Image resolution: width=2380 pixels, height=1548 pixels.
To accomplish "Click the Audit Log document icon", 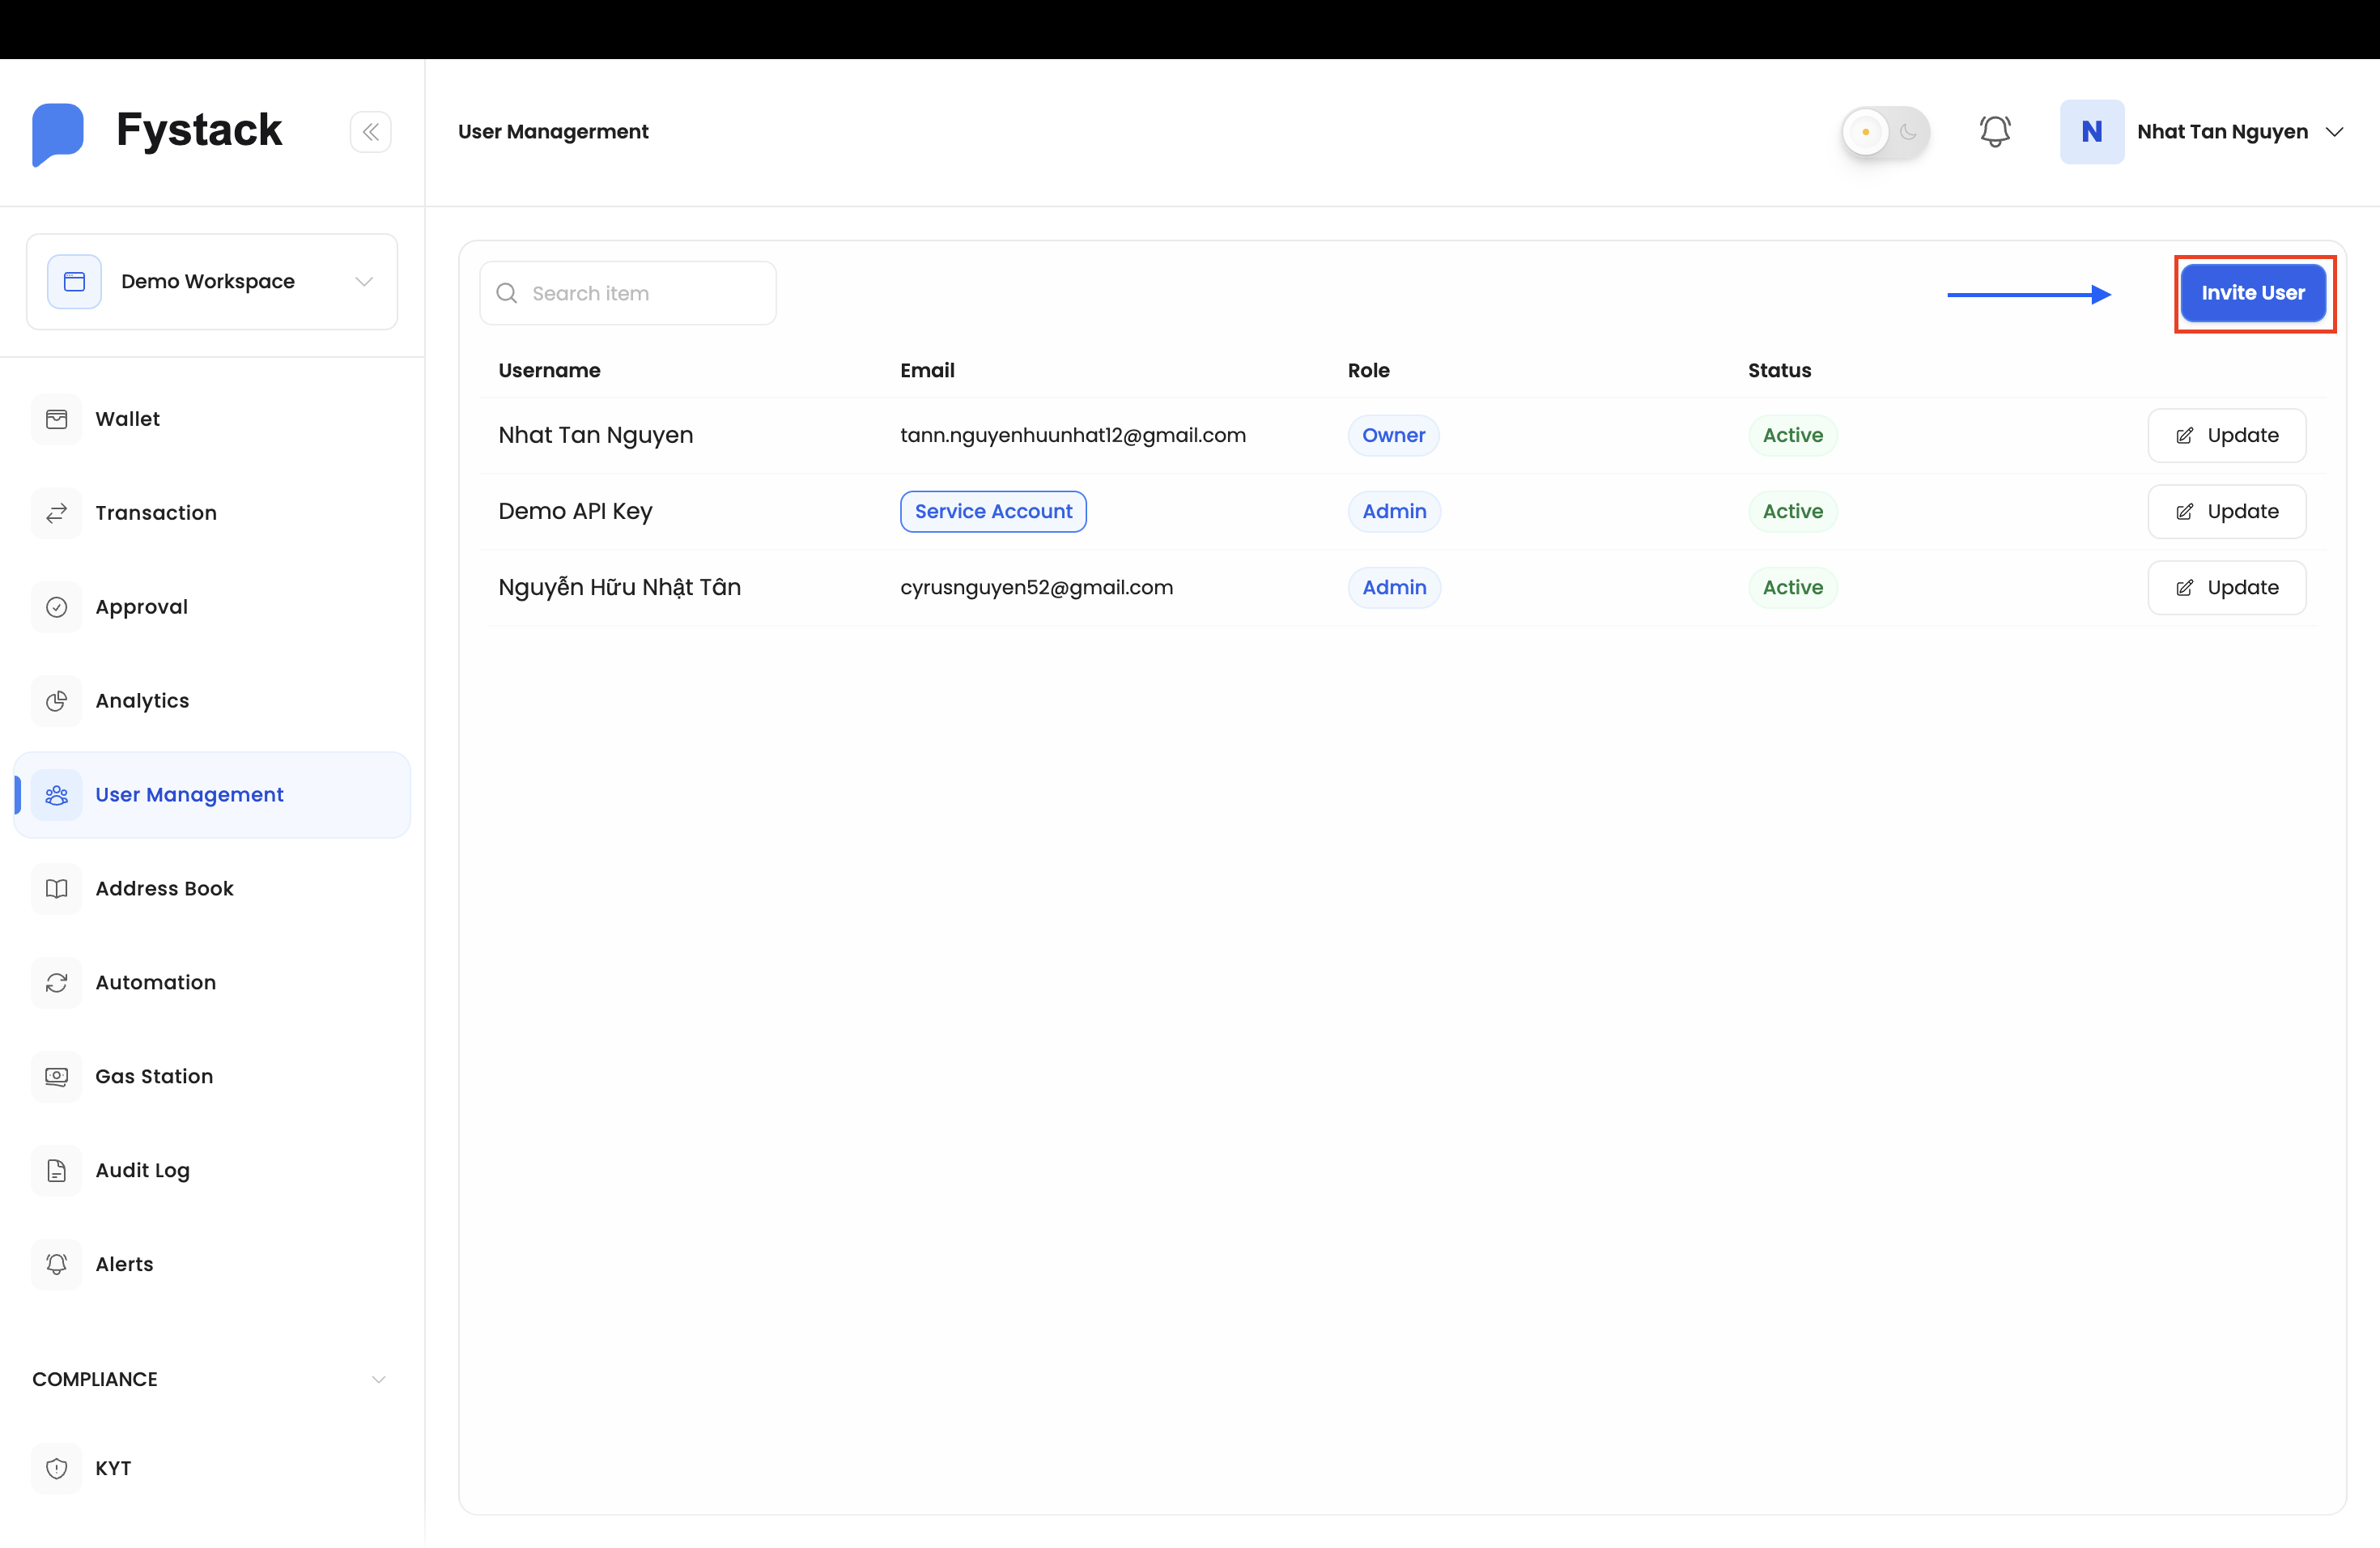I will point(57,1170).
